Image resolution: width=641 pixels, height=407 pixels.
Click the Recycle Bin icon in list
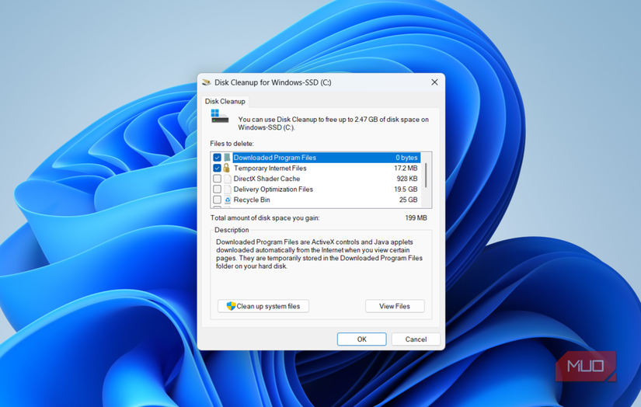228,200
